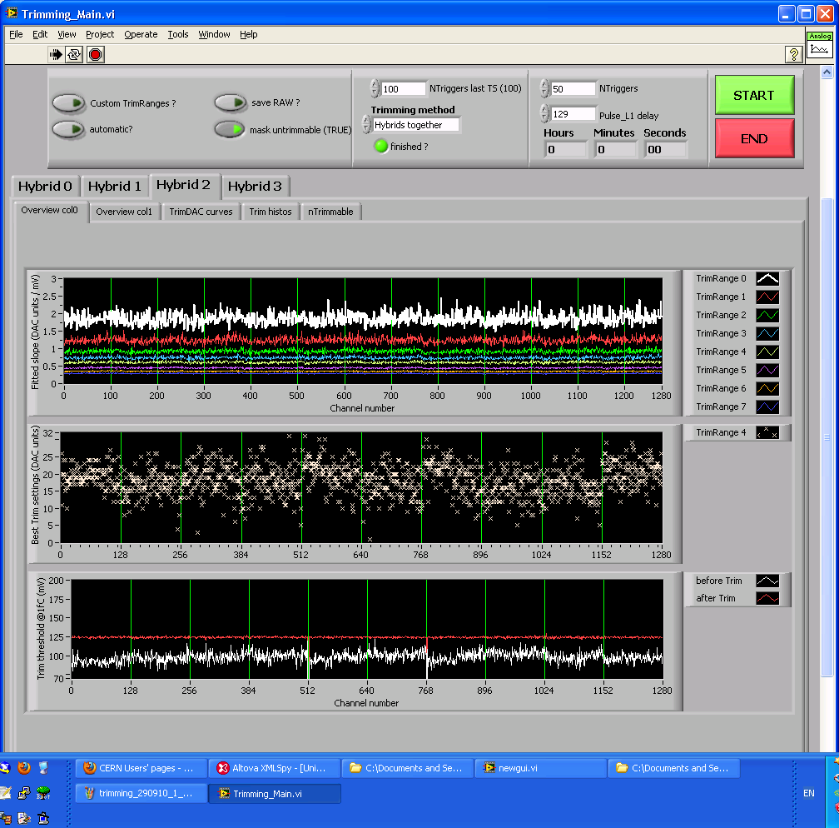839x828 pixels.
Task: Click stepper arrows beside NTriggers last TS
Action: (x=375, y=89)
